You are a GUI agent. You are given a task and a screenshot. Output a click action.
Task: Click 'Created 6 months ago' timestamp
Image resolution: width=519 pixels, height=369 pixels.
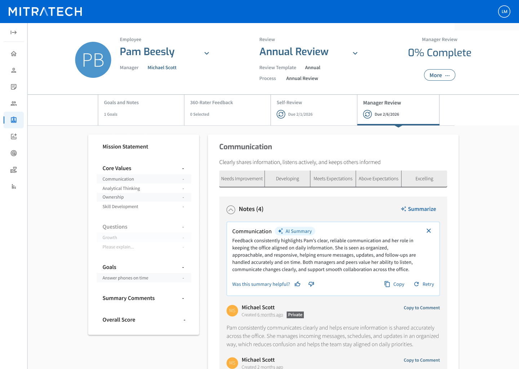coord(262,315)
